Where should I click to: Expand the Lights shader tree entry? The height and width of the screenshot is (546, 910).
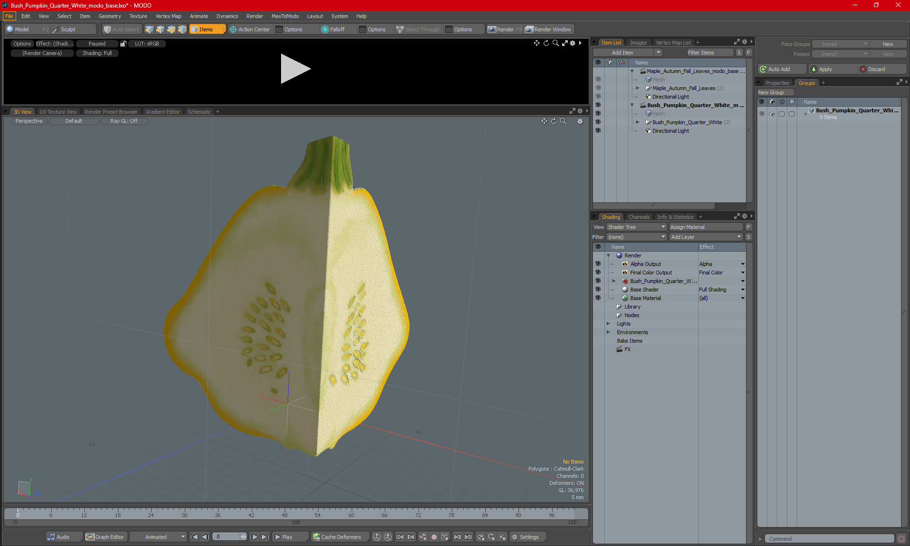click(608, 324)
